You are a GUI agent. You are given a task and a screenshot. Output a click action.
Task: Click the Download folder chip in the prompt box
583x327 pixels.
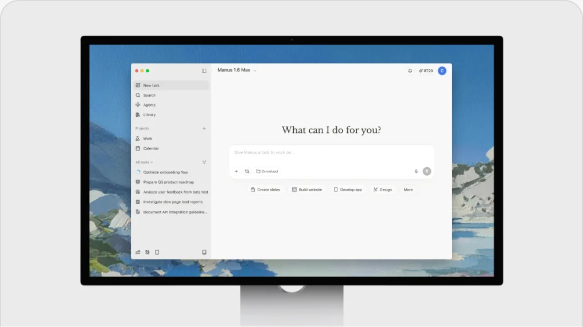tap(267, 171)
